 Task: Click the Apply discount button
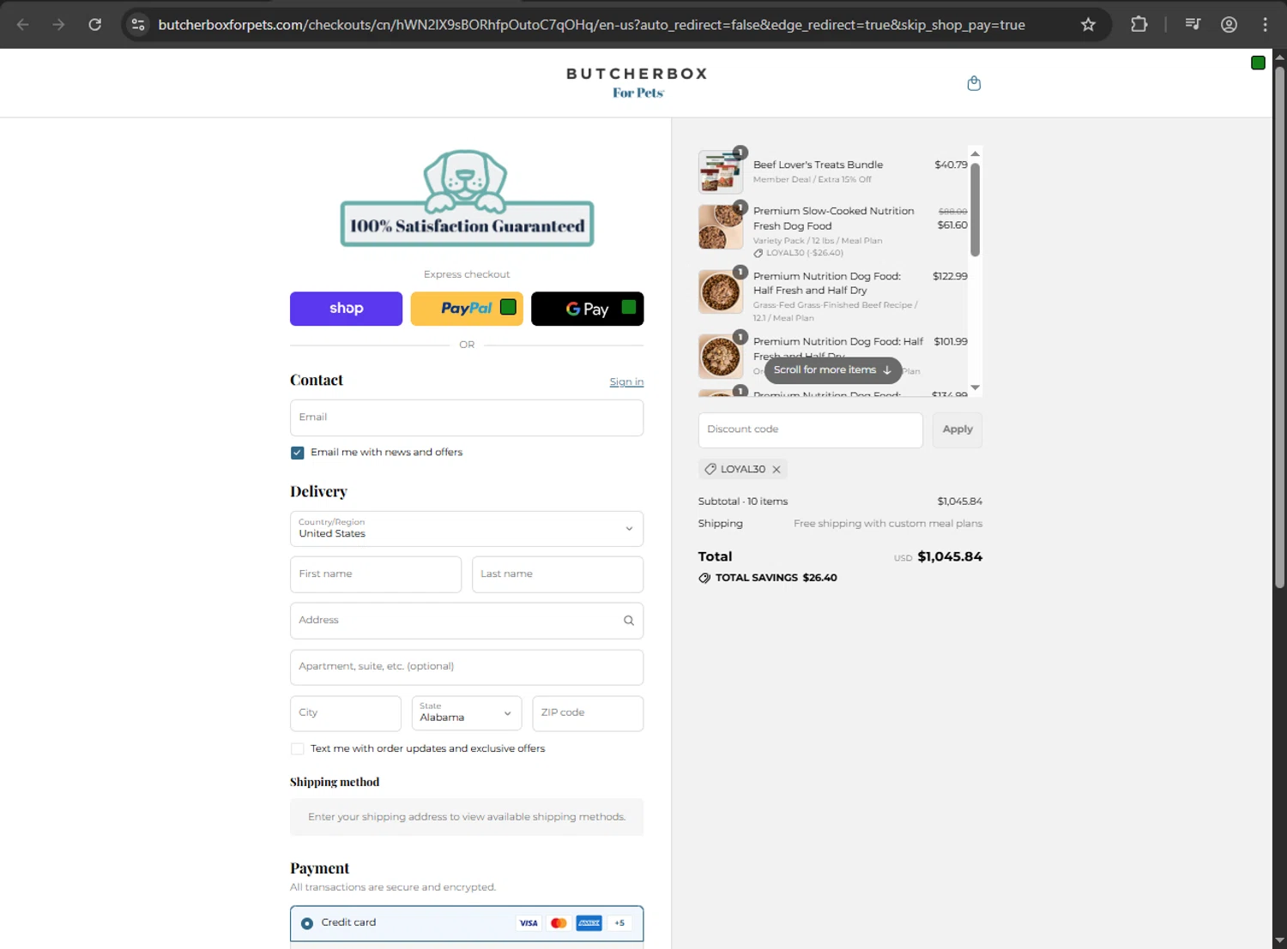pyautogui.click(x=958, y=429)
